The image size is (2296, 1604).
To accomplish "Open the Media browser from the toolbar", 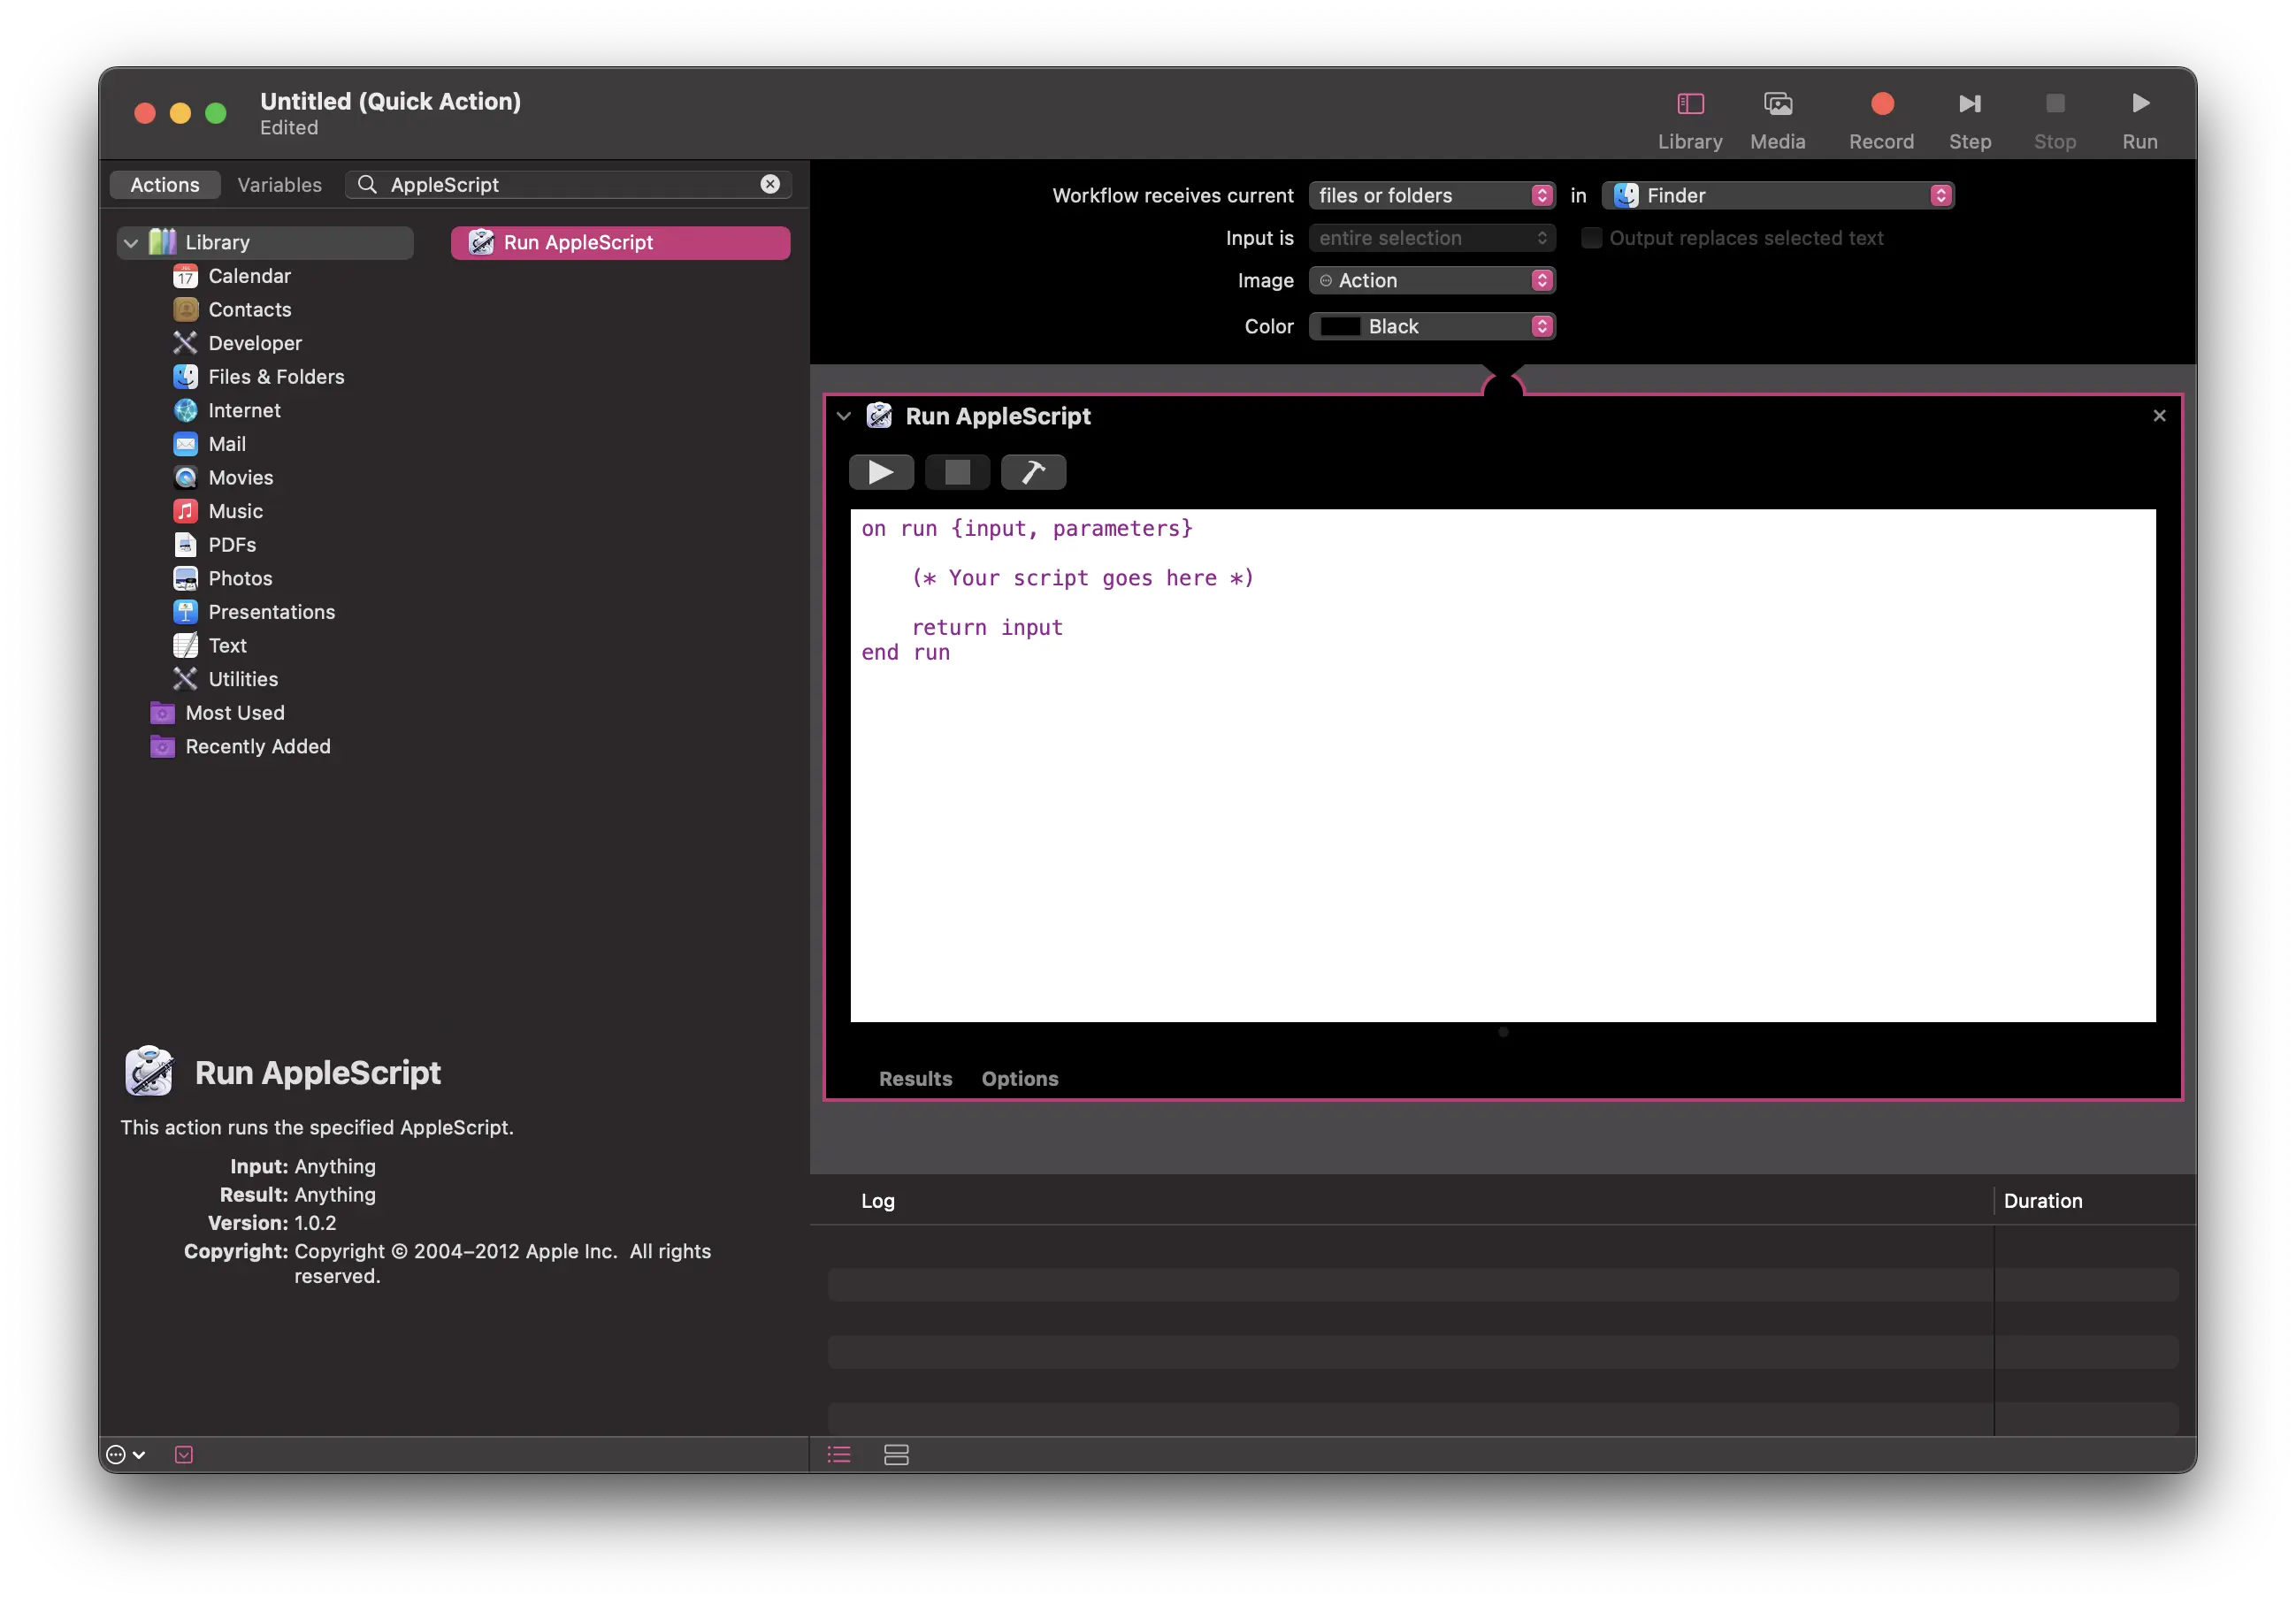I will point(1777,104).
